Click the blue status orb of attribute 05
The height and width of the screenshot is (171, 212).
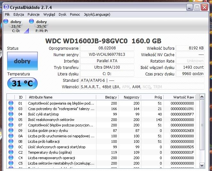click(x=11, y=119)
